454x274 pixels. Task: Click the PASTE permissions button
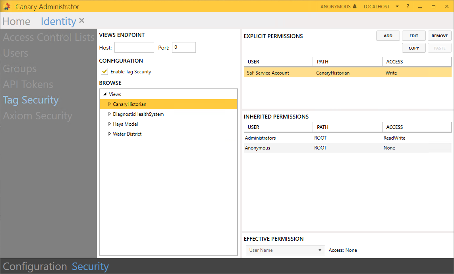(x=440, y=48)
